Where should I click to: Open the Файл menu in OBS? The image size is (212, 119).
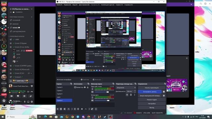59,5
